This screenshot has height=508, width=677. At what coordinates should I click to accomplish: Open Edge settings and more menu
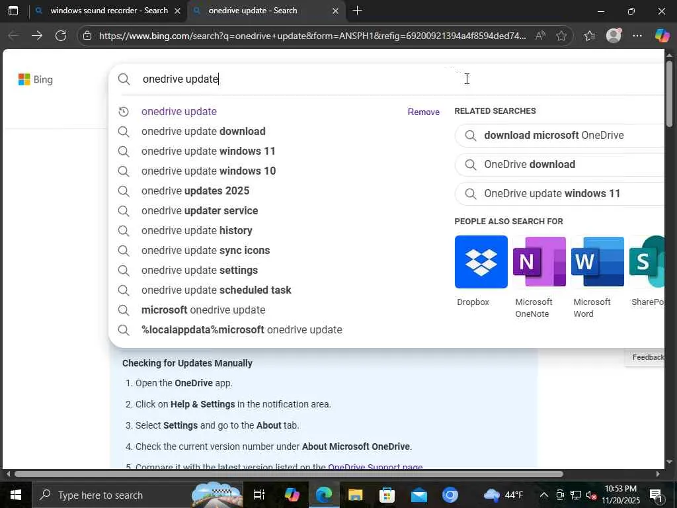pyautogui.click(x=637, y=36)
